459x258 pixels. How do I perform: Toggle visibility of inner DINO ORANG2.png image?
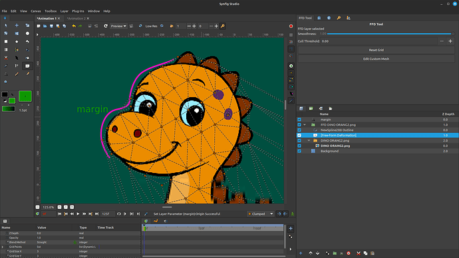tap(299, 146)
